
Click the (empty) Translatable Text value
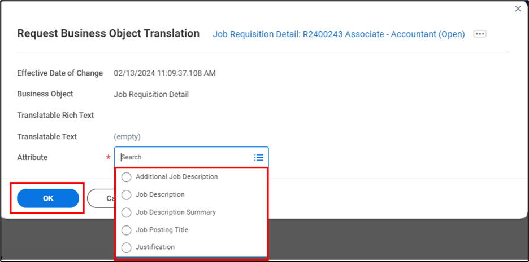tap(127, 137)
